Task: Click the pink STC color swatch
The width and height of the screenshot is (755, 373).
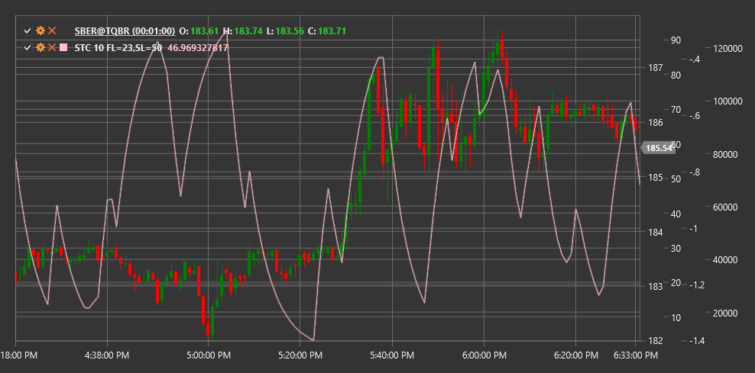Action: click(x=63, y=47)
